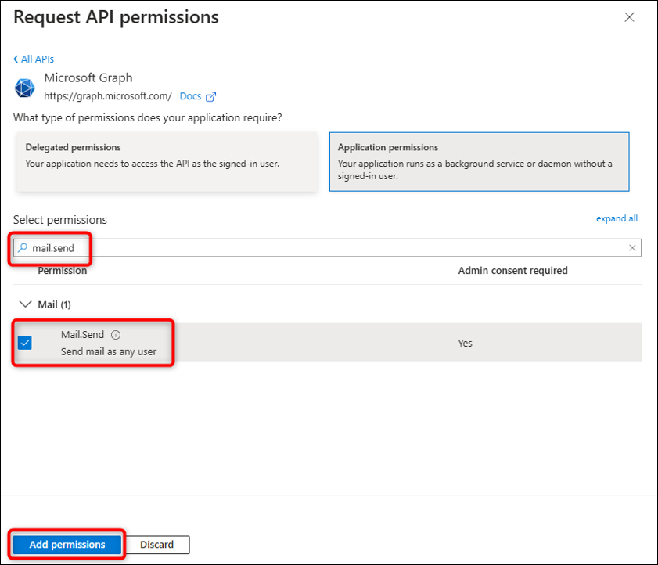This screenshot has height=565, width=658.
Task: Open the Microsoft Graph Docs link
Action: coord(190,95)
